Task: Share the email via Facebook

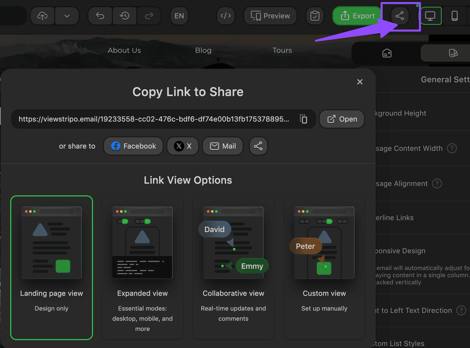Action: pos(133,146)
